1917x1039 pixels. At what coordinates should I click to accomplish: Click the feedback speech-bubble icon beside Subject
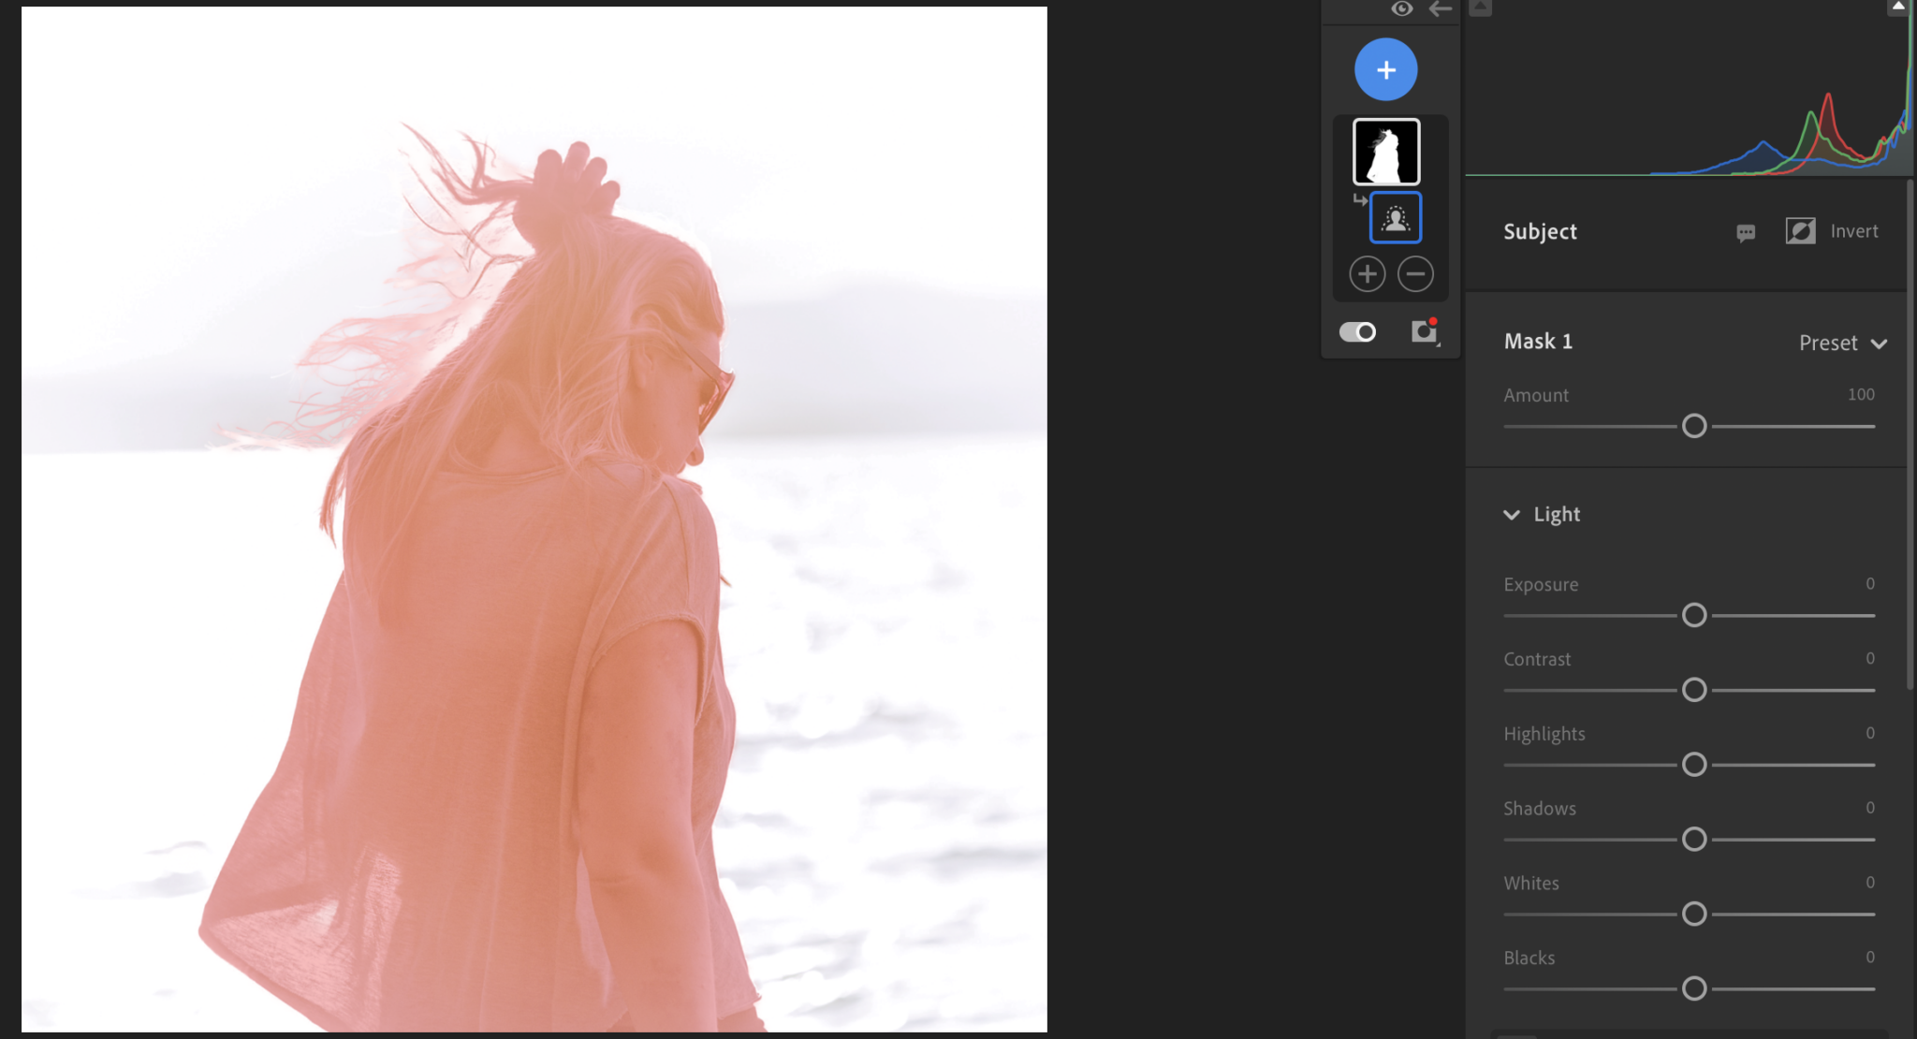[x=1747, y=233]
